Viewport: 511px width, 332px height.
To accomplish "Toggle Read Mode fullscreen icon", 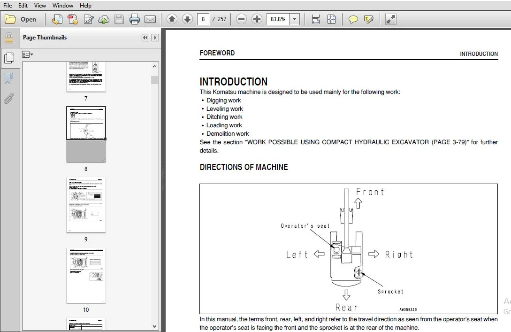I will (x=390, y=19).
